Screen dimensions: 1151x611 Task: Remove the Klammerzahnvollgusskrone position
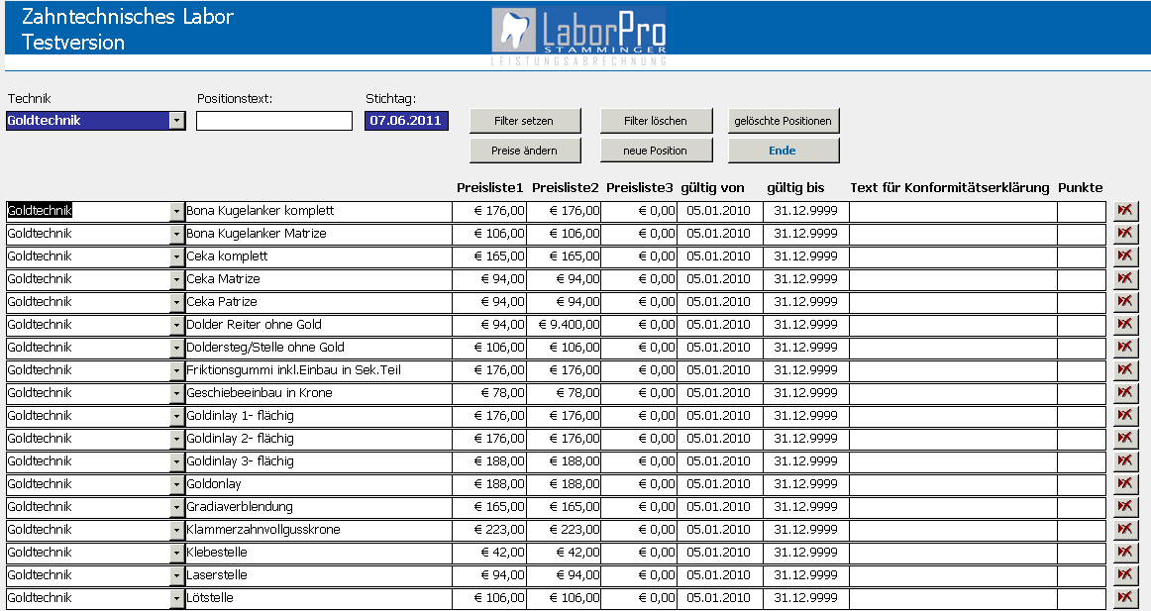point(1125,530)
